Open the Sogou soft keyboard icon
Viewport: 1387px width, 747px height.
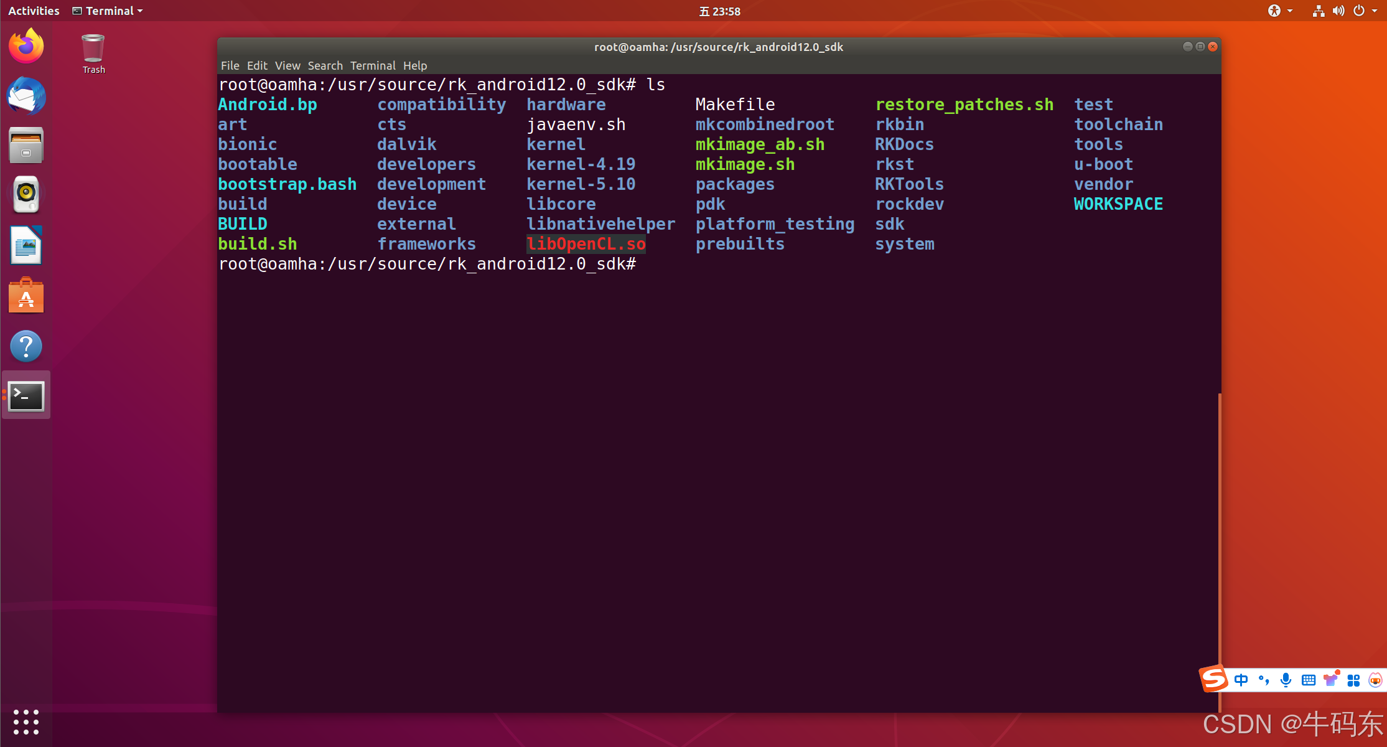tap(1308, 680)
